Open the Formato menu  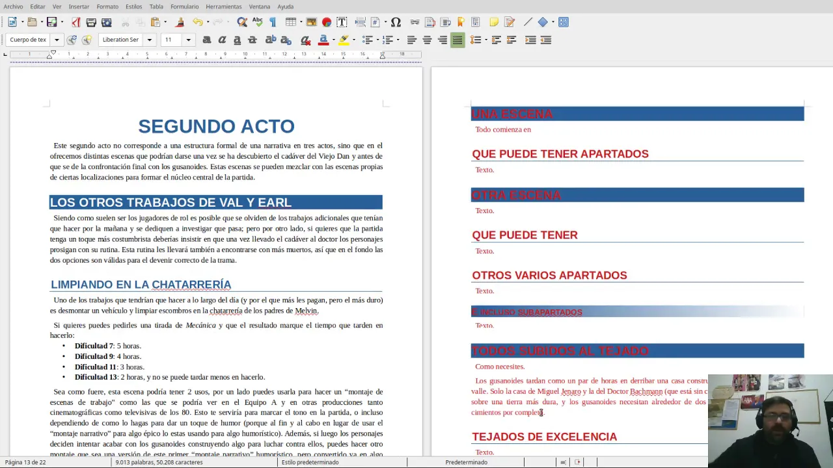pos(107,6)
